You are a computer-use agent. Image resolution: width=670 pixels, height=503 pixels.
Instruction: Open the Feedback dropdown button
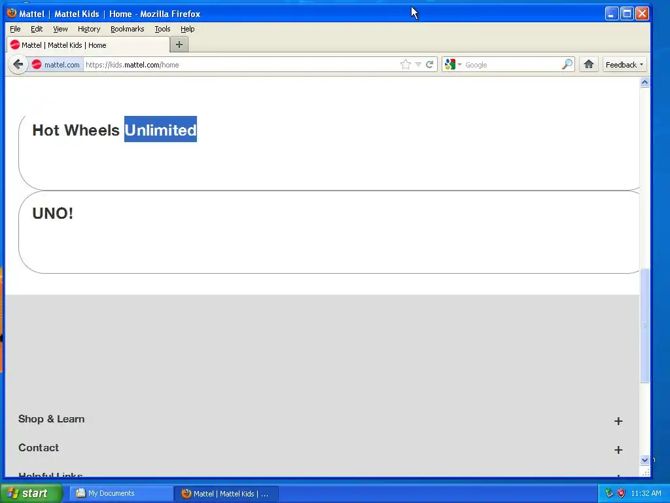tap(624, 65)
